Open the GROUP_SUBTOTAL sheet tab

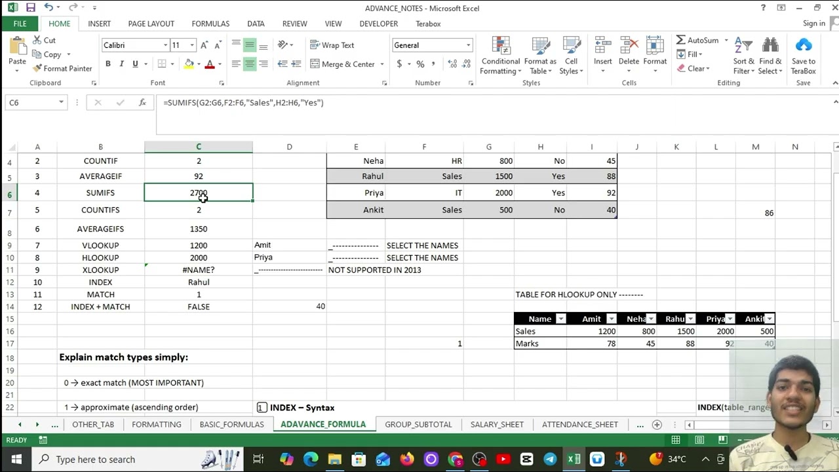(x=418, y=424)
